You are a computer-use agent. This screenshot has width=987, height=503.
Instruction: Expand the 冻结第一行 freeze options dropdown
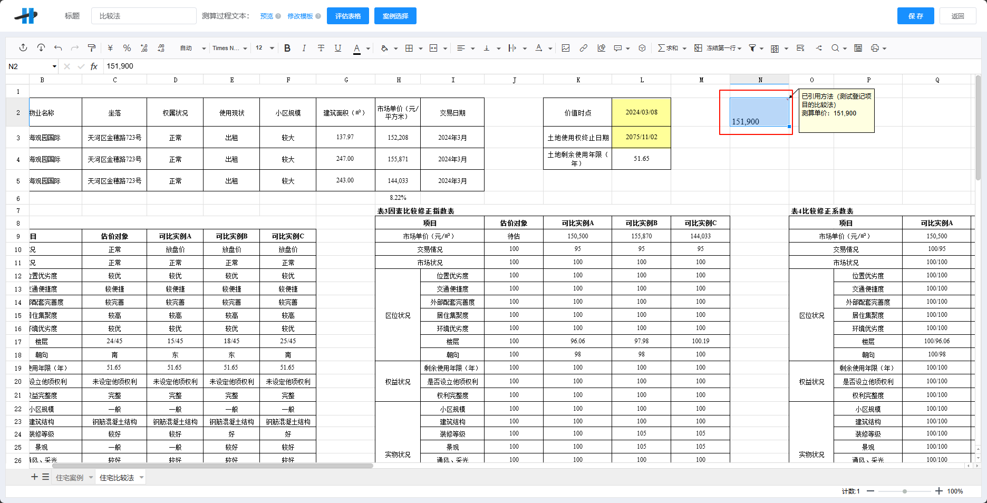pos(739,48)
